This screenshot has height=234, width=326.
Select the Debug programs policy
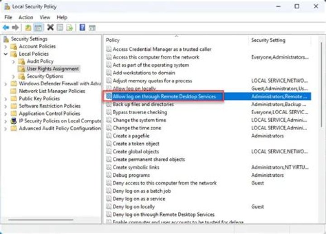tap(131, 175)
